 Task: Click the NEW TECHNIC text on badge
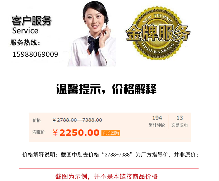(158, 18)
